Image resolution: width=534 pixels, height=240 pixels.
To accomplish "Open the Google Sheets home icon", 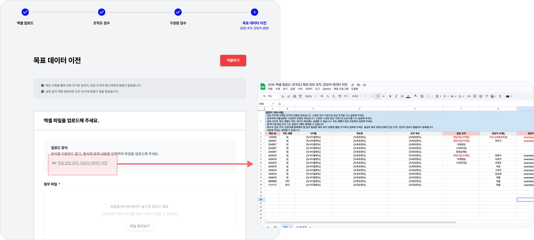I will (x=263, y=87).
